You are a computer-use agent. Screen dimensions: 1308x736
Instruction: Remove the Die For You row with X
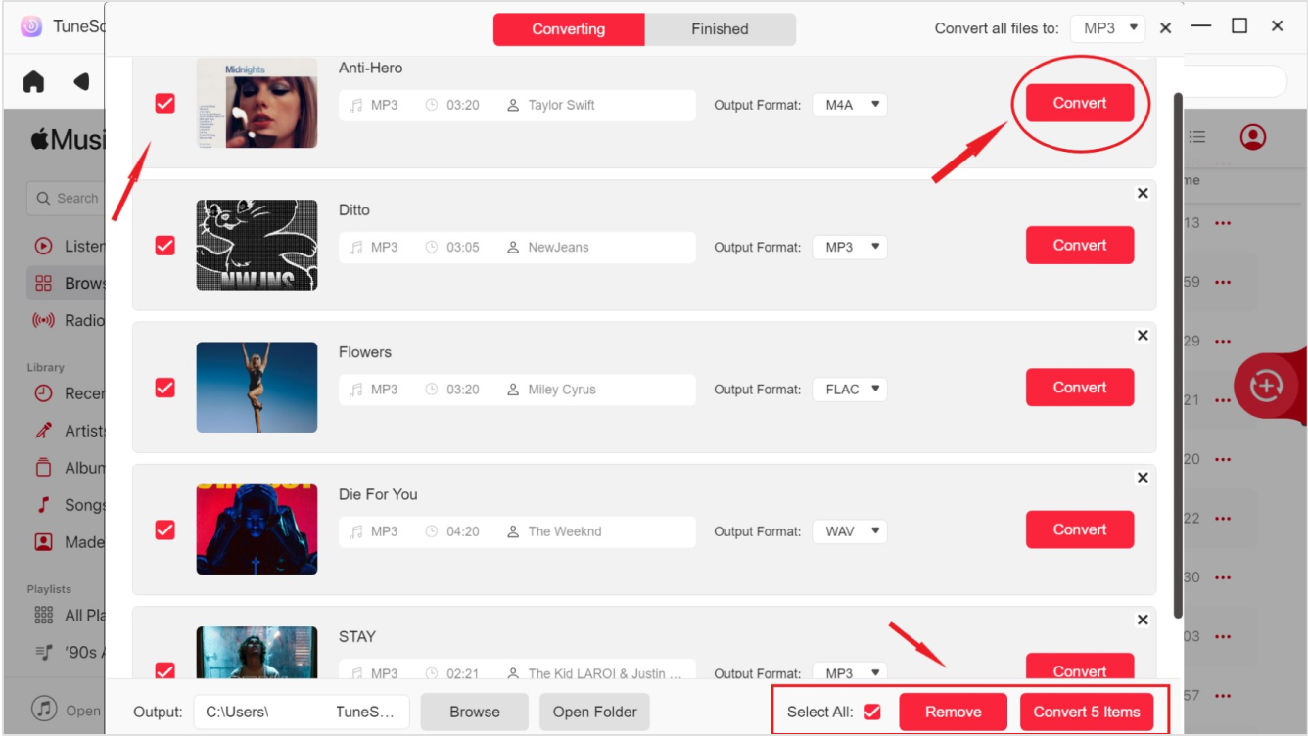[x=1143, y=478]
